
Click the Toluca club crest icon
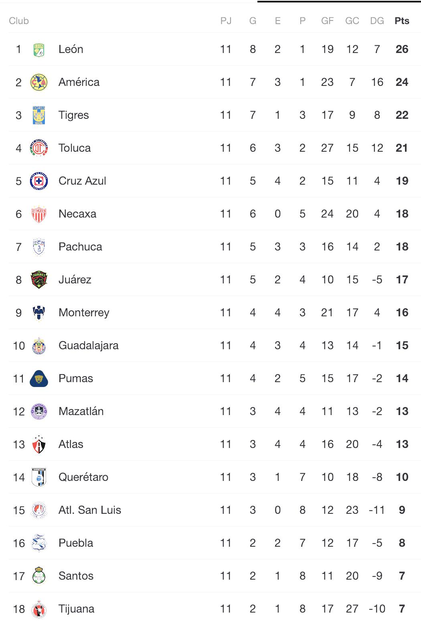pos(39,148)
